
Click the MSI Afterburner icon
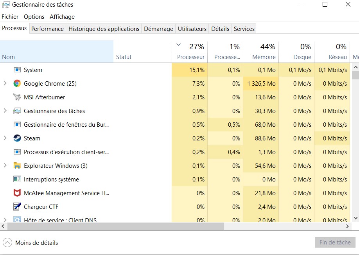click(x=17, y=97)
